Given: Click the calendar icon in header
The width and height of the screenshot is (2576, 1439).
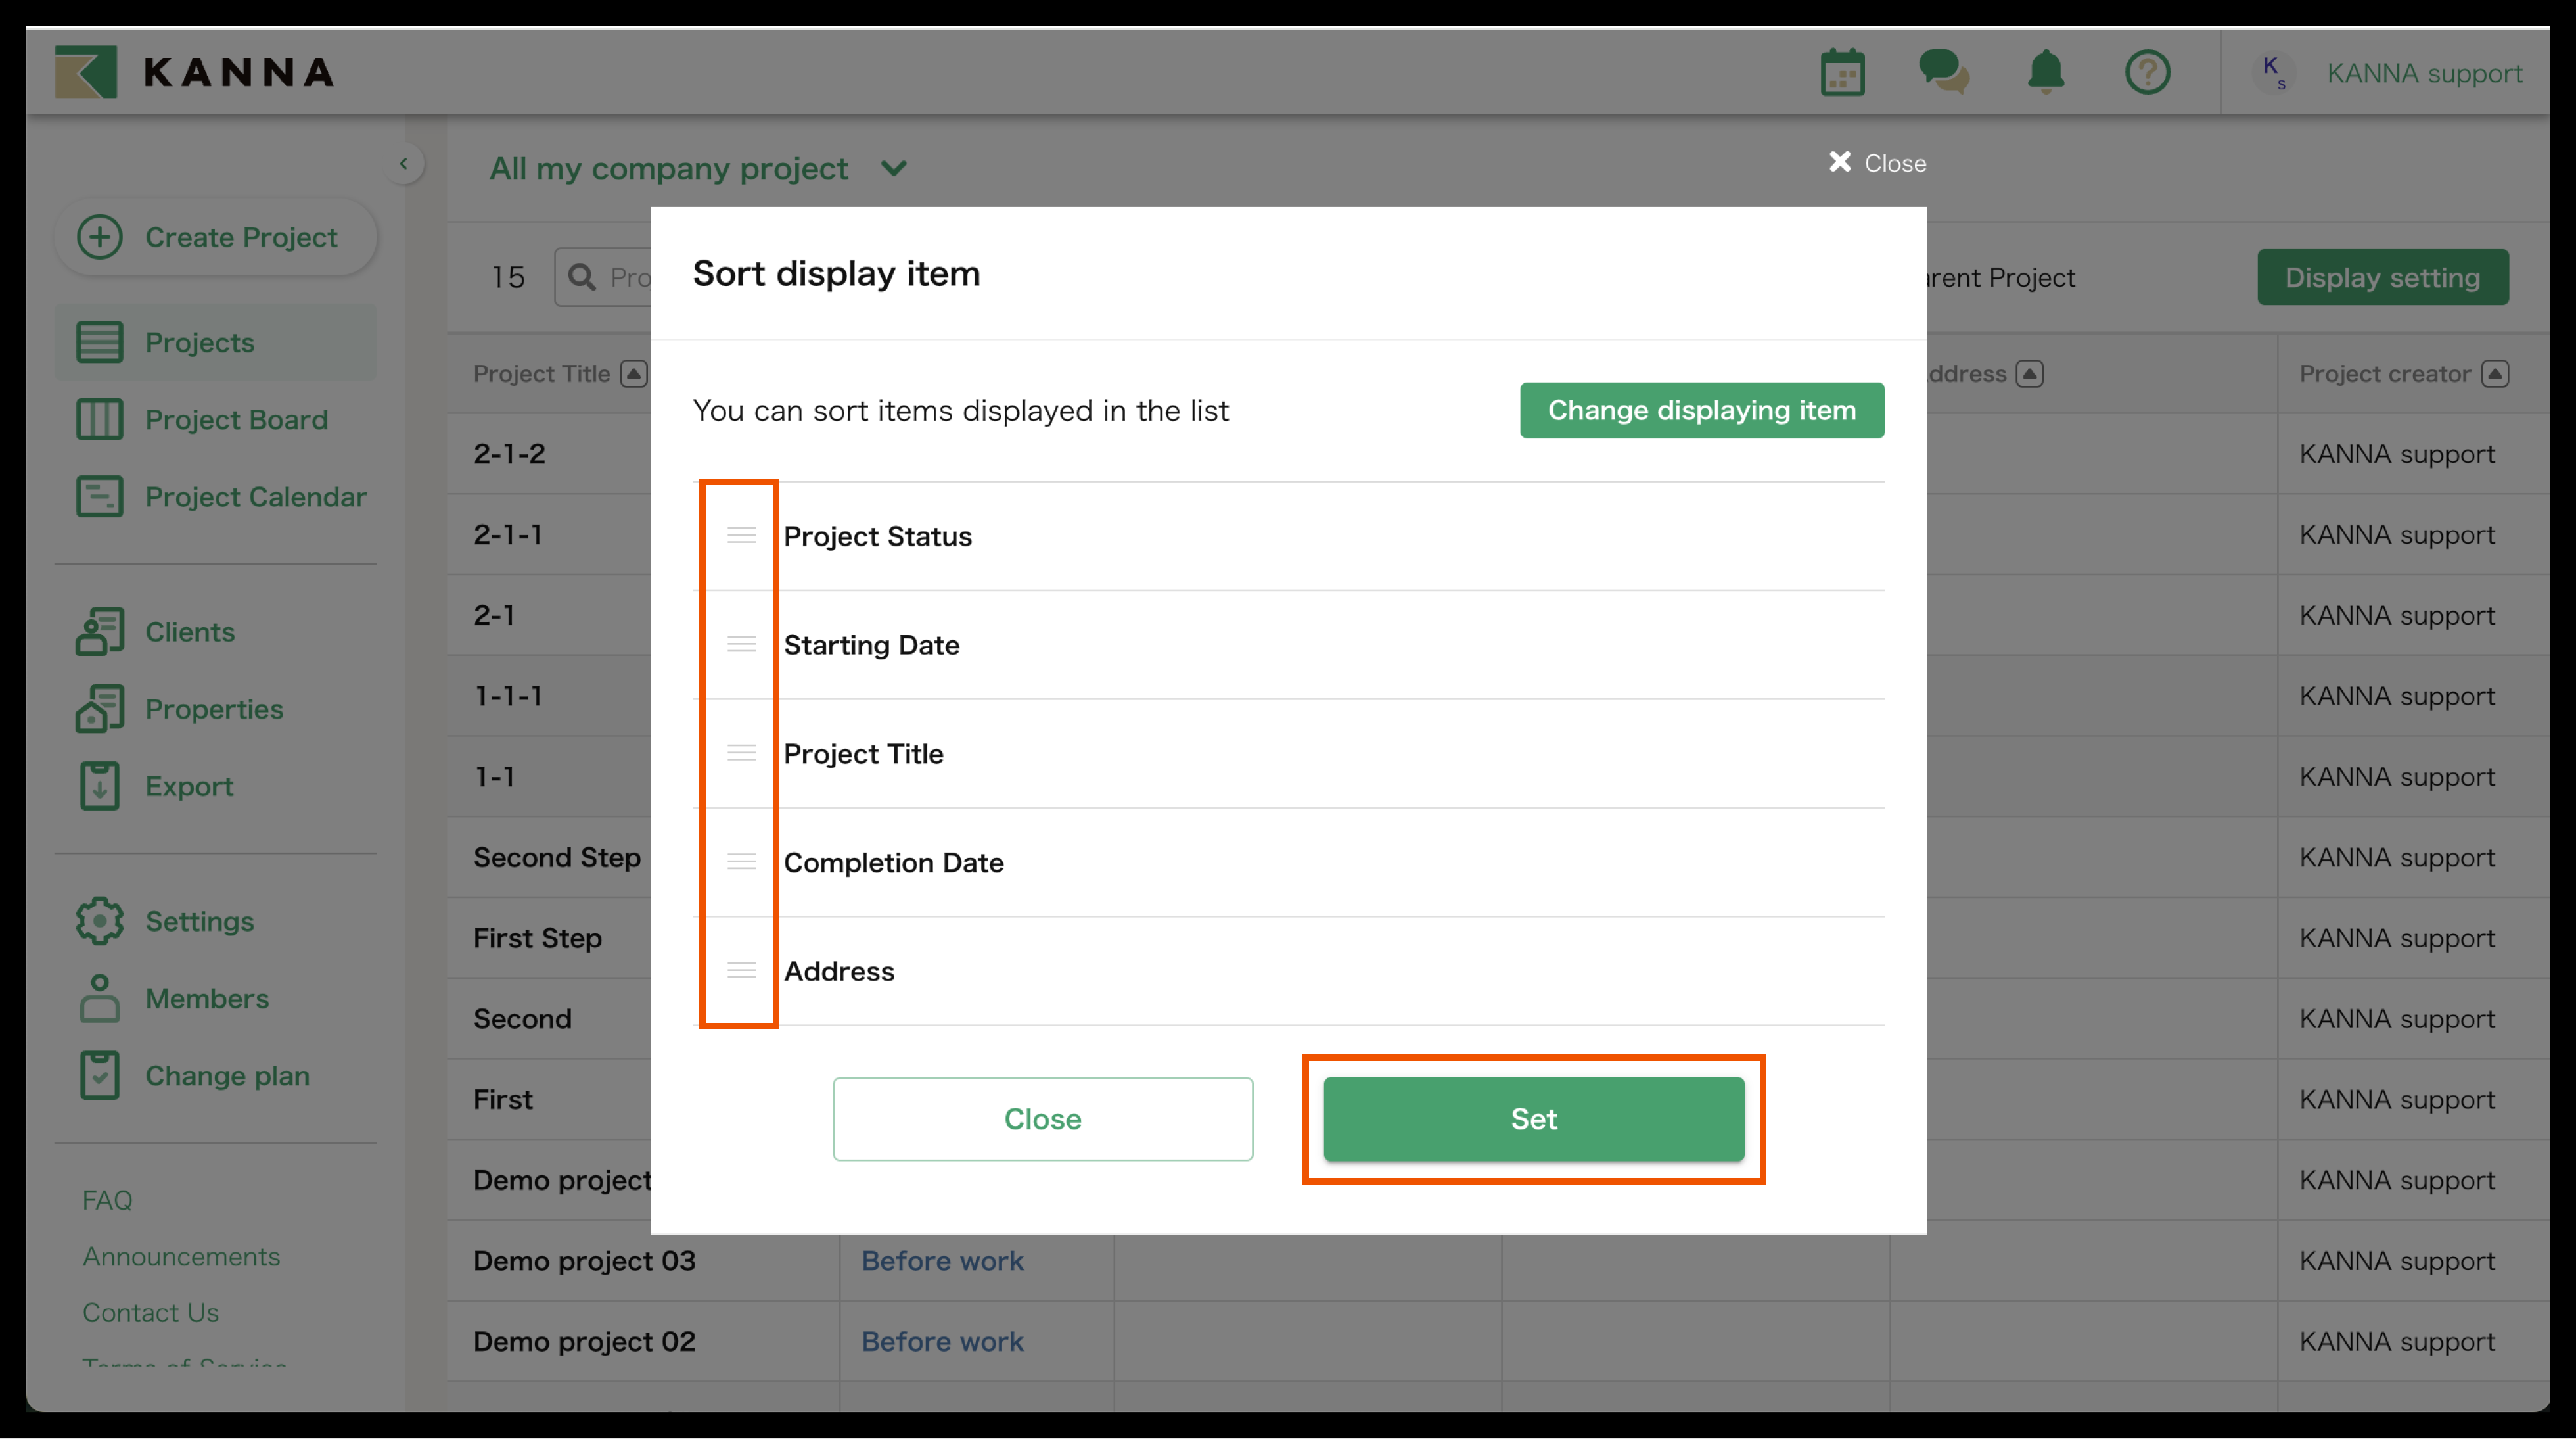Looking at the screenshot, I should click(1842, 73).
